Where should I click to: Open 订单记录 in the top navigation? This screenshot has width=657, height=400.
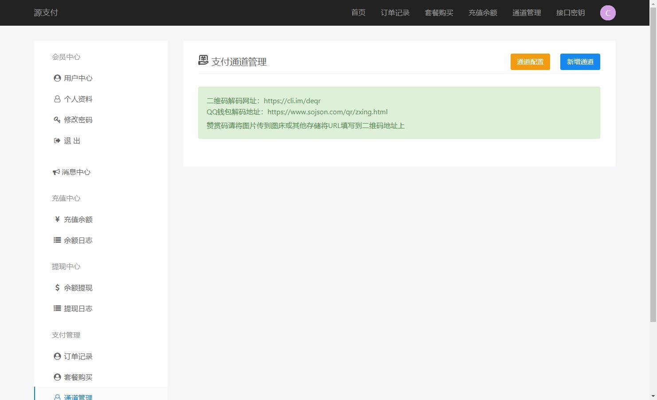tap(395, 13)
